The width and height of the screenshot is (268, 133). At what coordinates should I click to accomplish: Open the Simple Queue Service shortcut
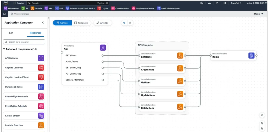pos(143,8)
